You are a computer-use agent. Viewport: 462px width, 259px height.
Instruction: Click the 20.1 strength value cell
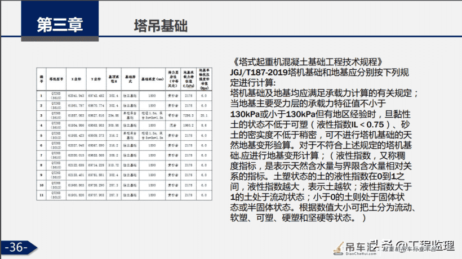coord(204,115)
